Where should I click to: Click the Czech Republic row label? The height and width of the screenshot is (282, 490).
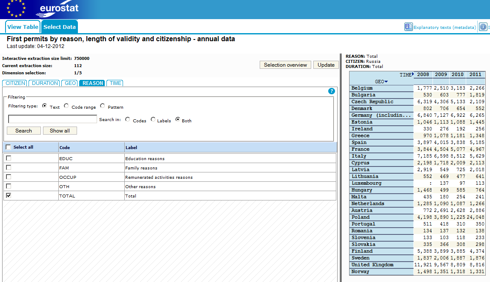pos(372,102)
